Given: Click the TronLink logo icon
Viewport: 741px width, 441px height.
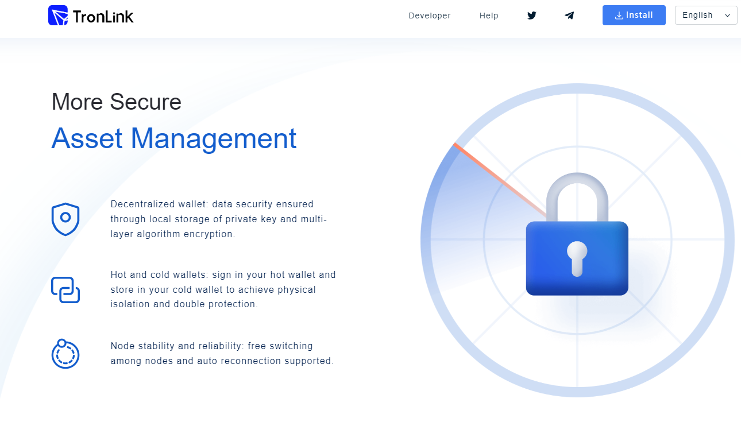Looking at the screenshot, I should (x=58, y=16).
